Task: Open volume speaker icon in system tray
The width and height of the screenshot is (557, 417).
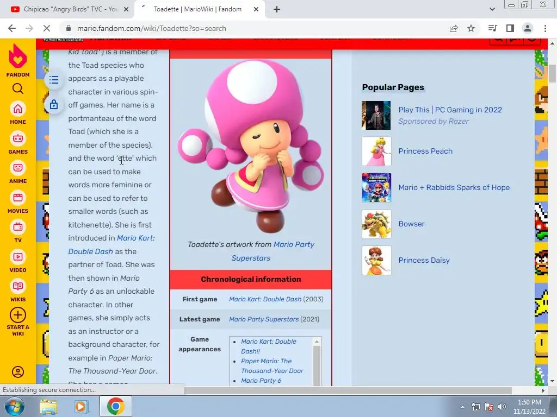Action: 502,407
